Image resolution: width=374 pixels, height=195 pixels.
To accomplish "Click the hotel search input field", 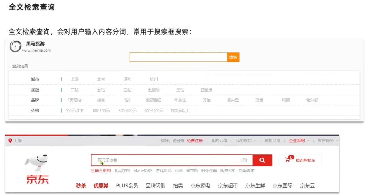I will (x=178, y=57).
